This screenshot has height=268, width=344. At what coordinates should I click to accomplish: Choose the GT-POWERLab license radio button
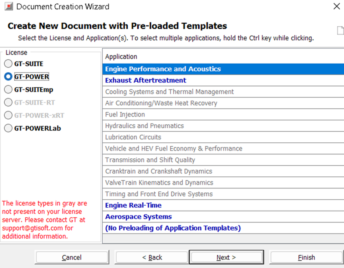[x=8, y=128]
